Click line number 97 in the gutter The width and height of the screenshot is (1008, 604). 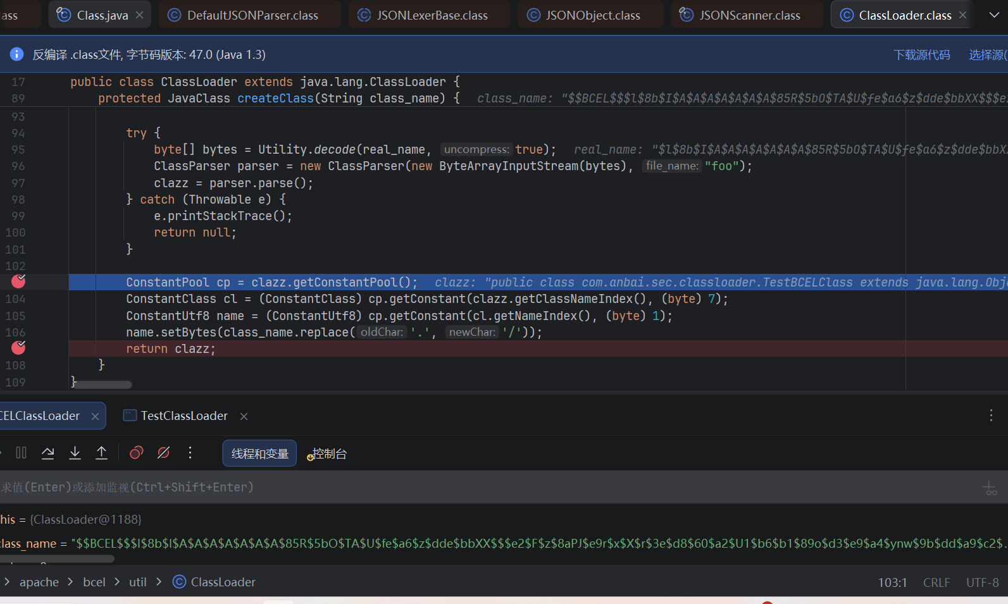coord(18,183)
